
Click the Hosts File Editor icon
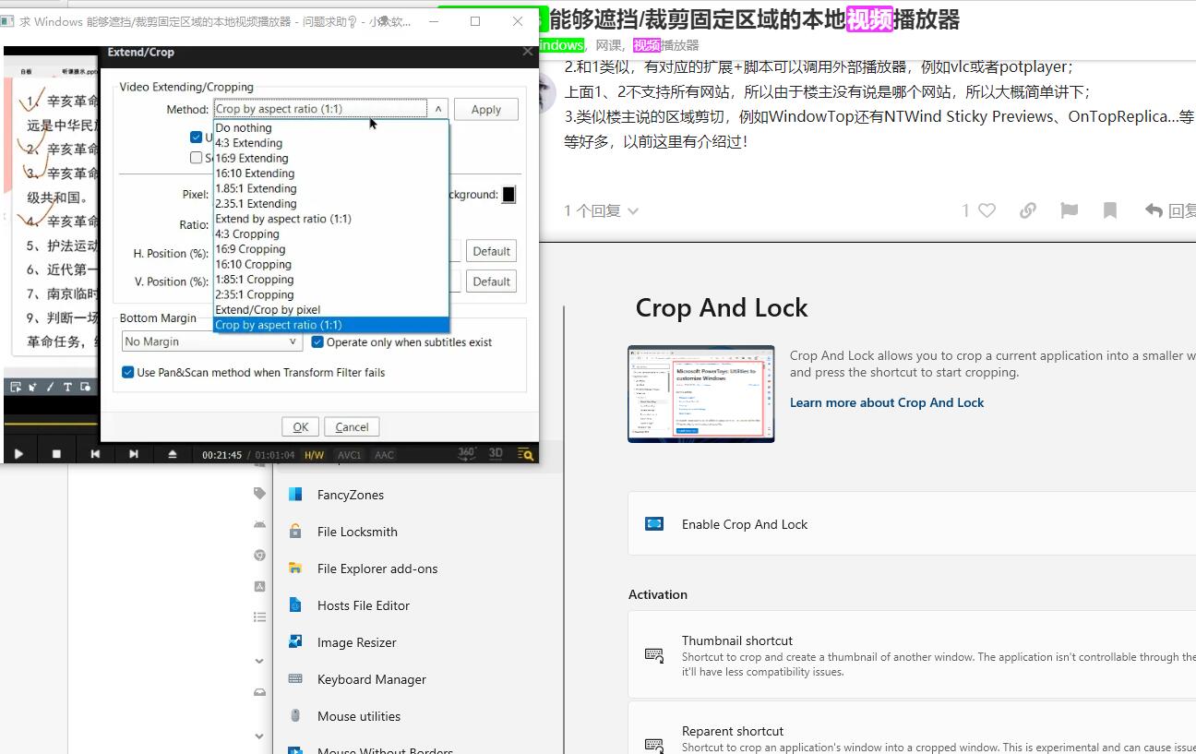coord(295,605)
